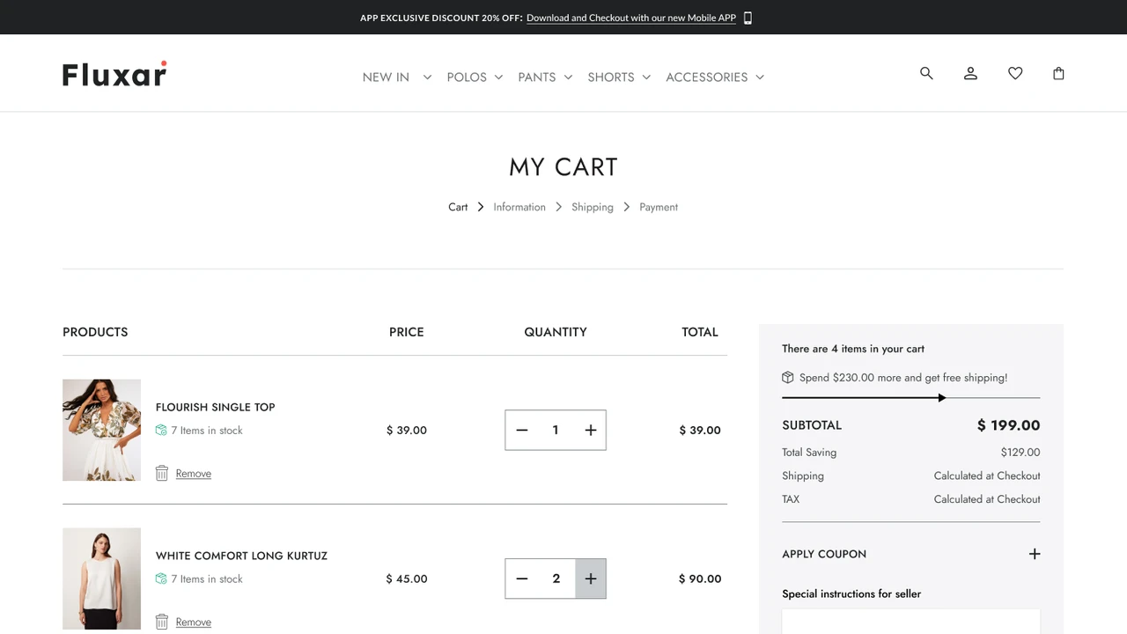Increase quantity of Flourish Single Top
1127x634 pixels.
[591, 430]
